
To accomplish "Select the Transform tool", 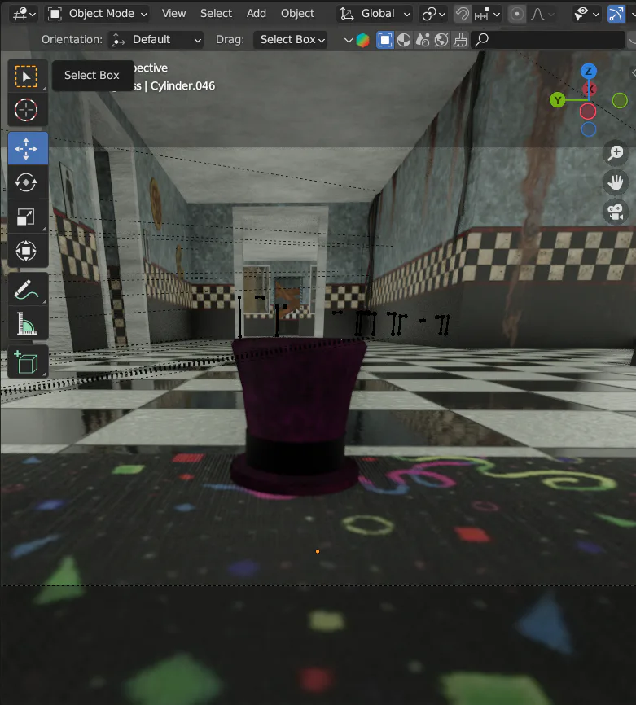I will [27, 251].
